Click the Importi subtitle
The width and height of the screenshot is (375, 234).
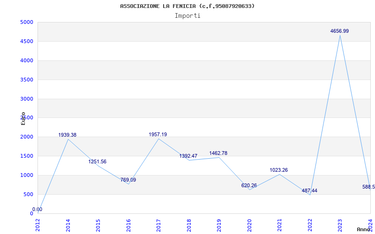tap(187, 16)
